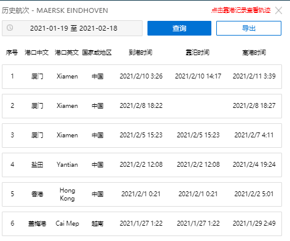Click the 港口中文 column header
The height and width of the screenshot is (241, 290).
point(37,53)
